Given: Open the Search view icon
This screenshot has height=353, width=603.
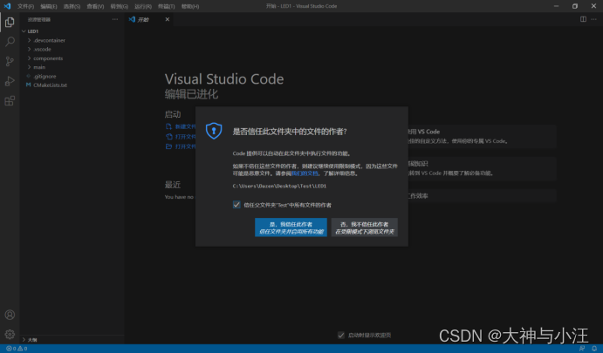Looking at the screenshot, I should point(10,42).
